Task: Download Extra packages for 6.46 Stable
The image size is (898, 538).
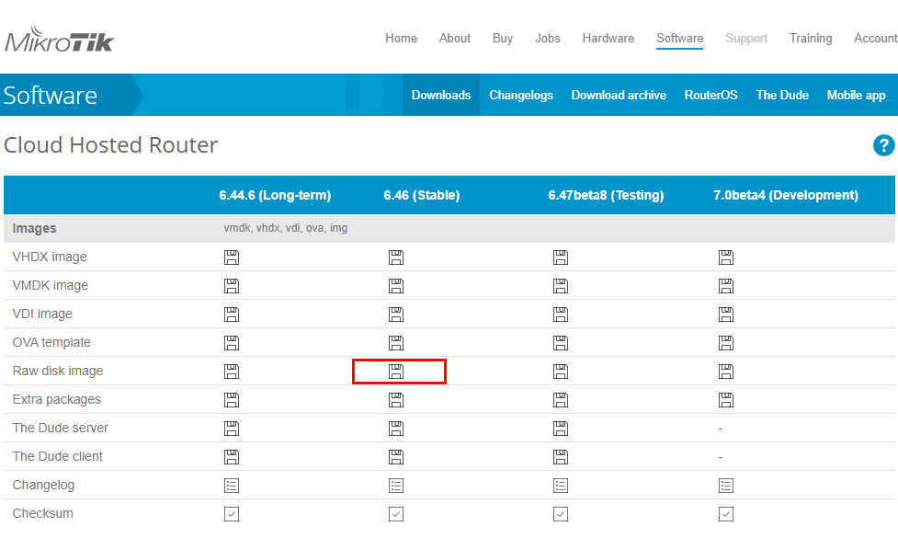Action: pyautogui.click(x=396, y=400)
